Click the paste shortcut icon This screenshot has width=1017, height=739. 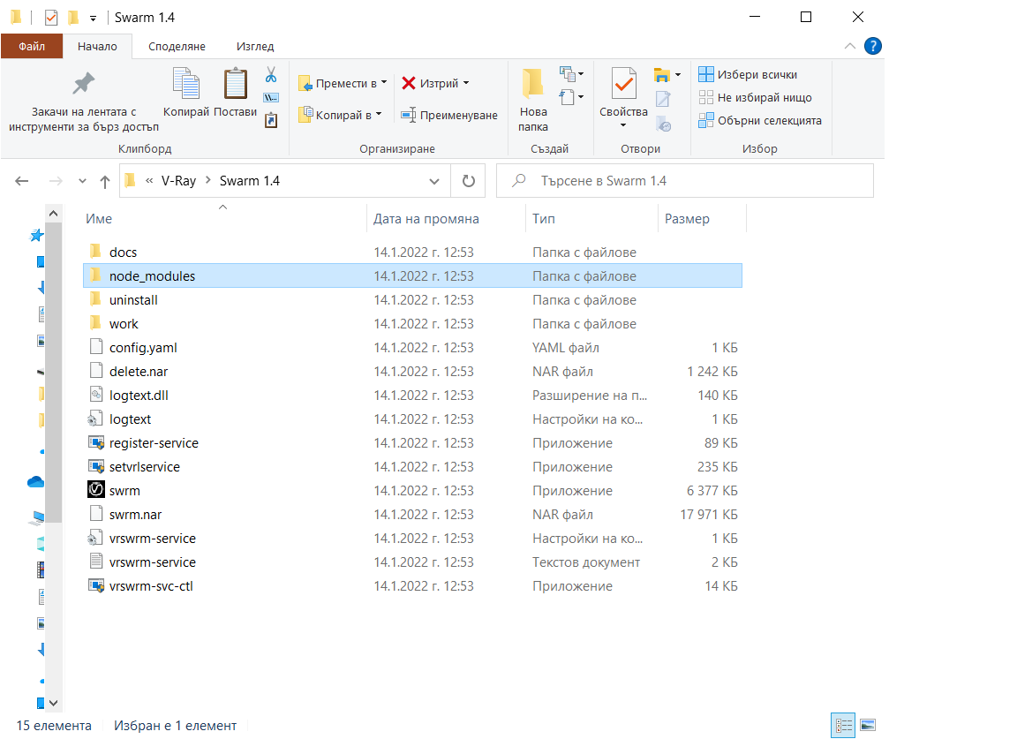[x=271, y=120]
